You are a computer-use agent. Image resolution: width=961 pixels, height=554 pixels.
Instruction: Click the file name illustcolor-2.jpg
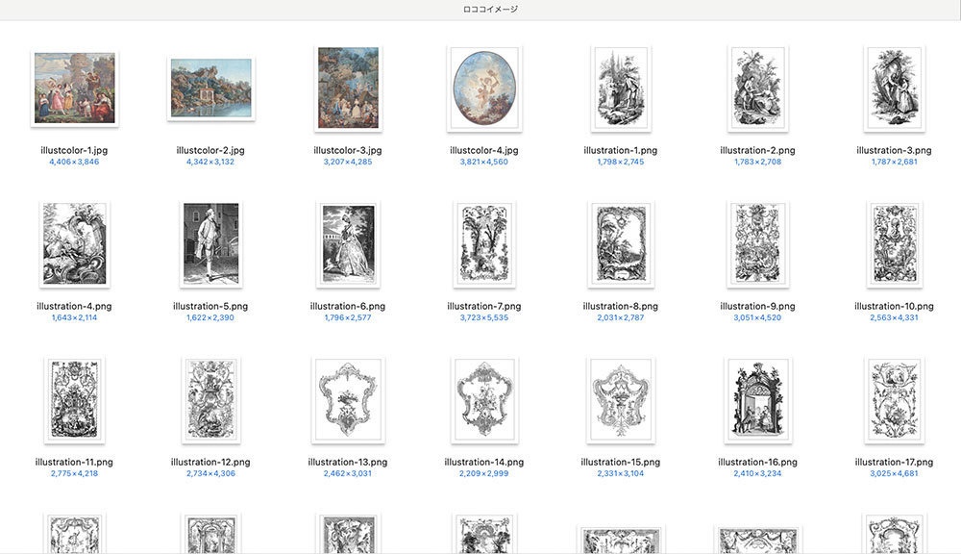[x=210, y=150]
